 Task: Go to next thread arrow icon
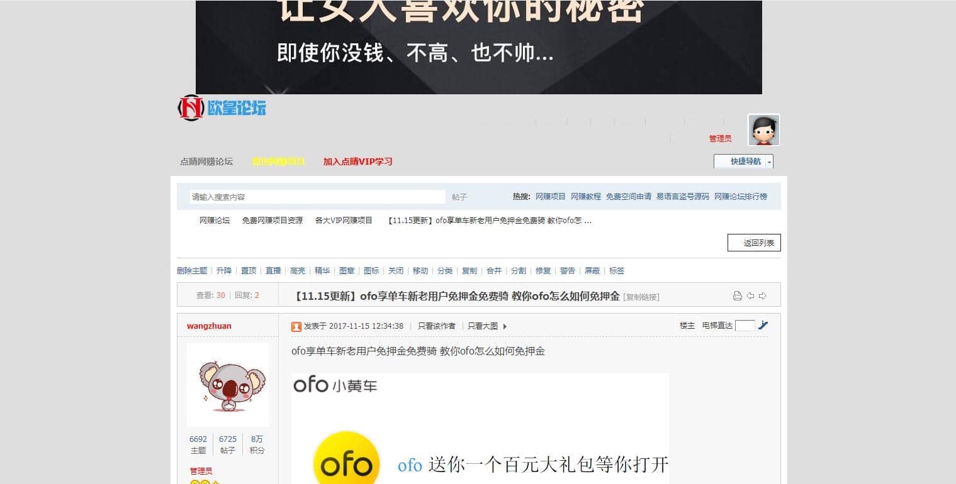click(762, 295)
